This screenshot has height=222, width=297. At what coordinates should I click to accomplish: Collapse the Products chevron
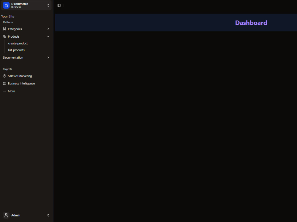pos(48,36)
